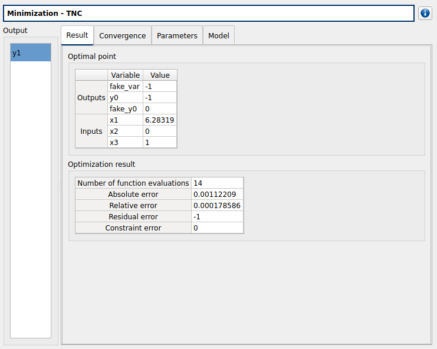
Task: Click the splitter handle beside the Output list
Action: click(x=59, y=187)
